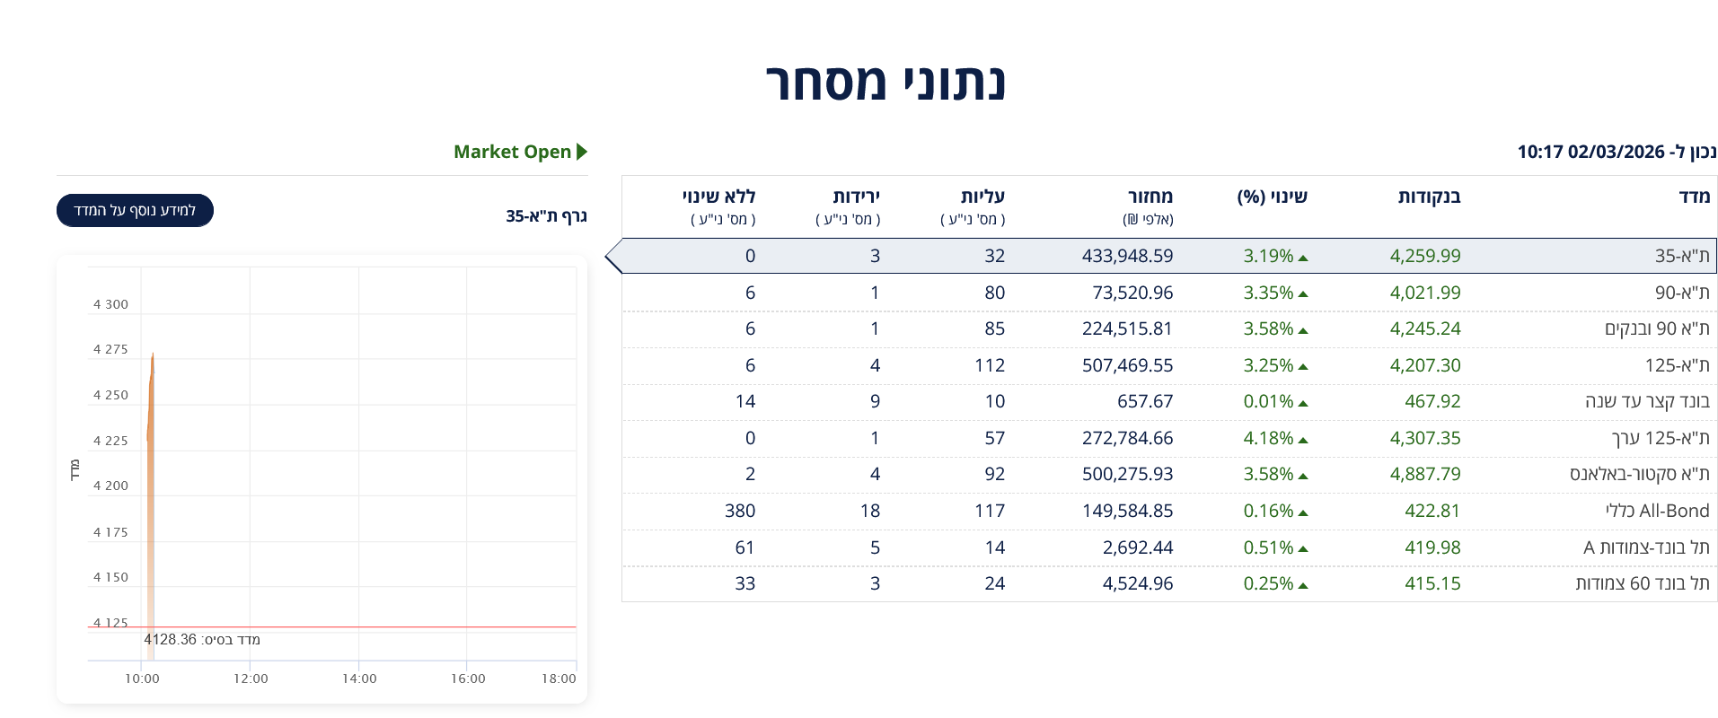Screen dimensions: 1718x718
Task: Click the up arrow beside 0.01% change
Action: (1303, 403)
